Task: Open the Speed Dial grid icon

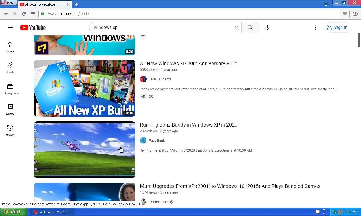Action: point(33,14)
